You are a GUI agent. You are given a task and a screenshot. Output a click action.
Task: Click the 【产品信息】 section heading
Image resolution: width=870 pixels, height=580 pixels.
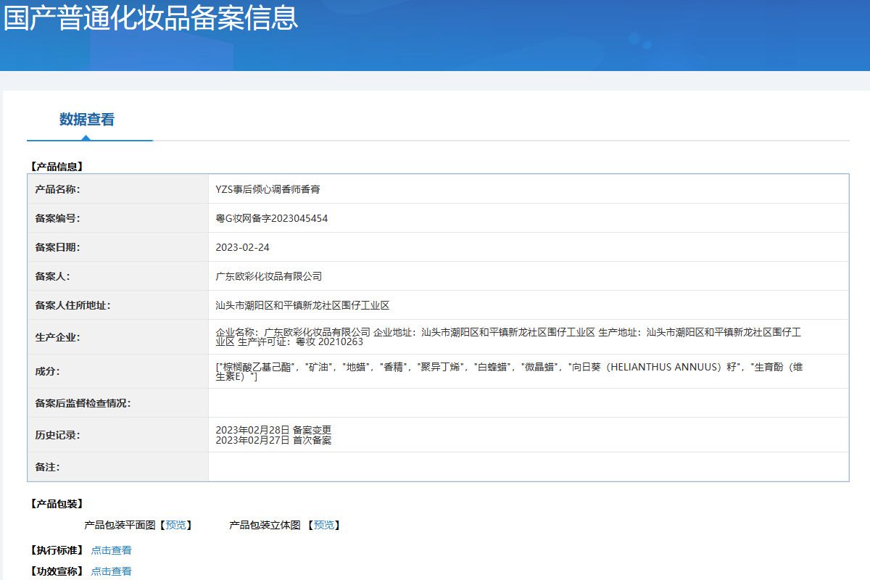(x=57, y=166)
